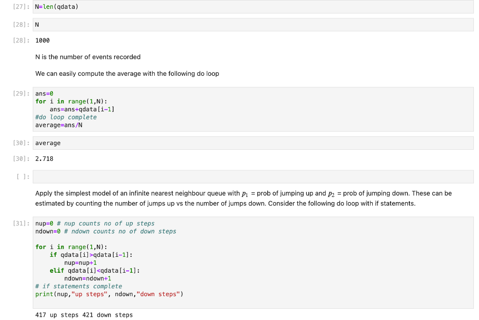Click code cell containing N=len(qdata)
This screenshot has height=320, width=479.
253,7
